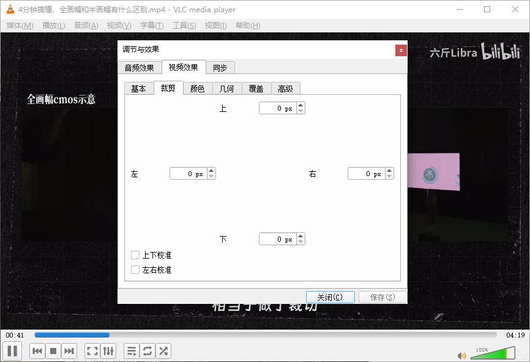The height and width of the screenshot is (362, 530).
Task: Open the 颜色 sub-tab
Action: pyautogui.click(x=198, y=89)
